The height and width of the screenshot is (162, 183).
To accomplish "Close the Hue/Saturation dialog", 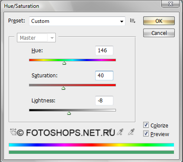I will pyautogui.click(x=170, y=4).
